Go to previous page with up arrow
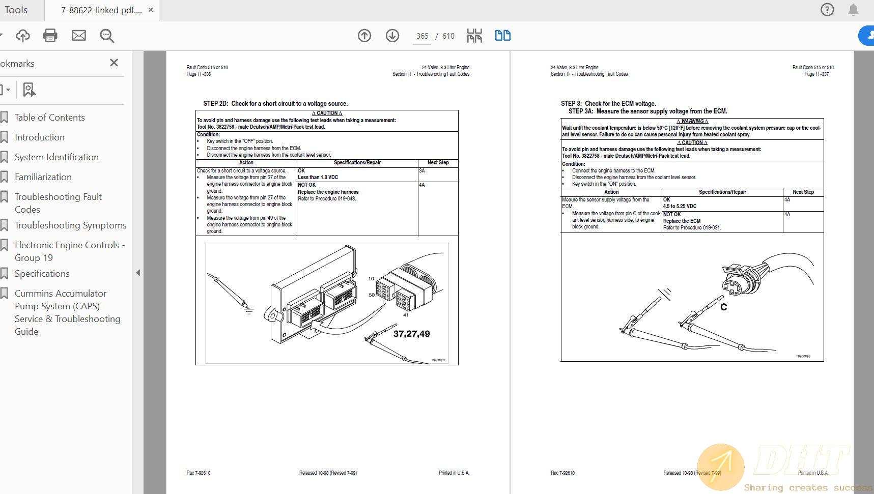This screenshot has width=874, height=494. (x=364, y=36)
